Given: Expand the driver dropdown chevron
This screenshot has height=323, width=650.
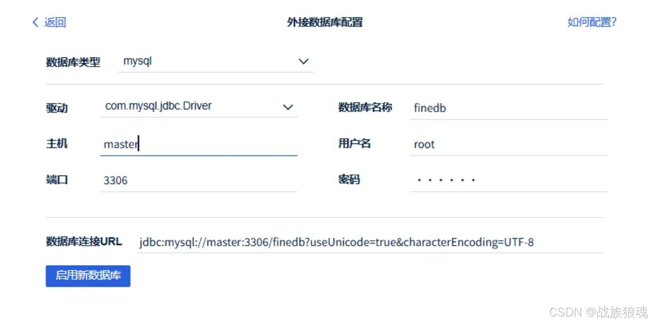Looking at the screenshot, I should pyautogui.click(x=288, y=107).
